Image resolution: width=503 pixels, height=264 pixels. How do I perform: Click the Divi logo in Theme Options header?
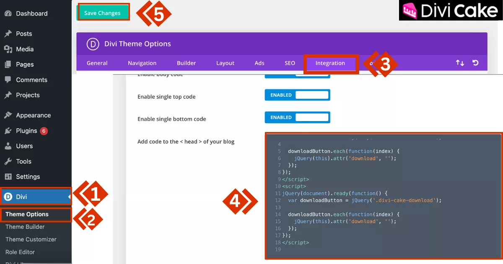coord(92,44)
